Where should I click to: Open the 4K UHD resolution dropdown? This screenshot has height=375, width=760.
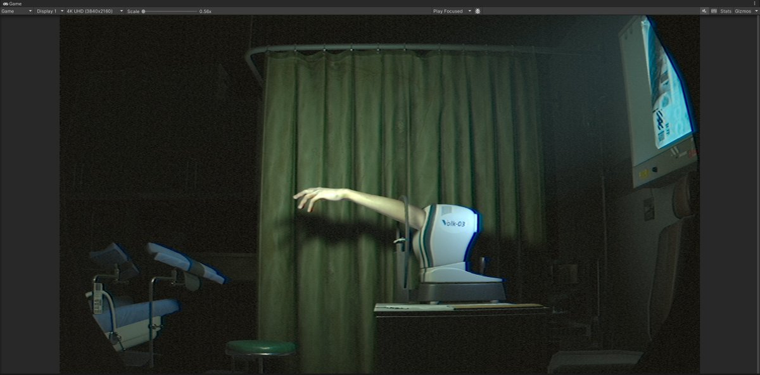click(95, 11)
